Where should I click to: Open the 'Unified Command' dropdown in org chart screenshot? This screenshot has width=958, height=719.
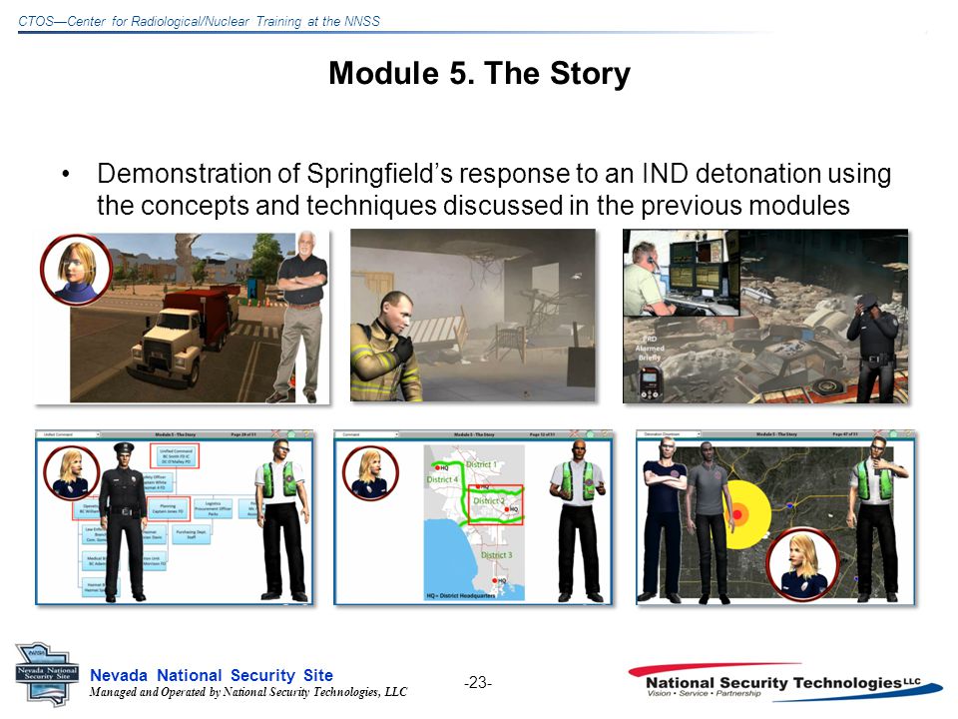(69, 434)
